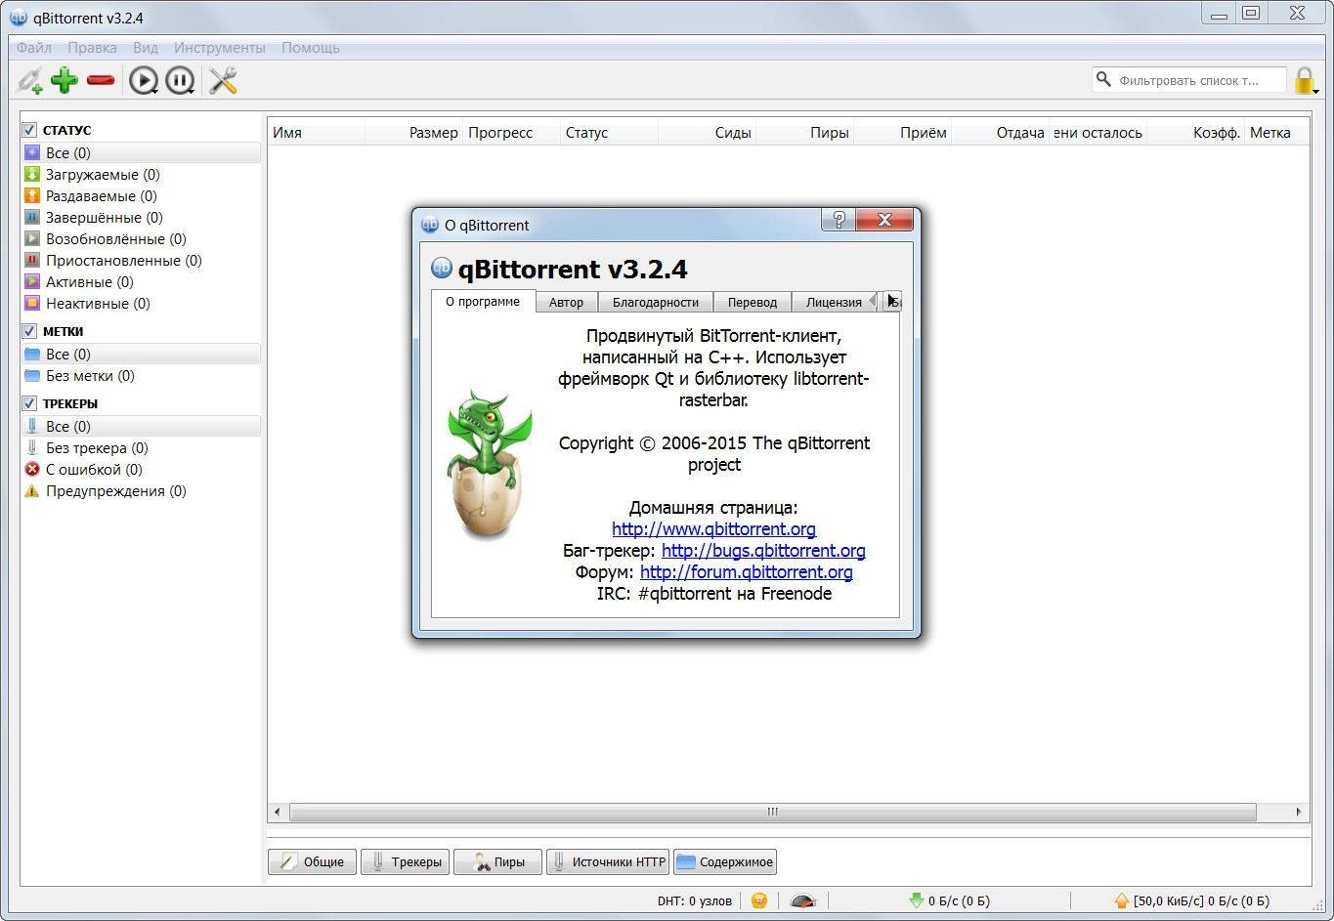Click the green plus add torrent icon
The width and height of the screenshot is (1334, 921).
[x=65, y=80]
